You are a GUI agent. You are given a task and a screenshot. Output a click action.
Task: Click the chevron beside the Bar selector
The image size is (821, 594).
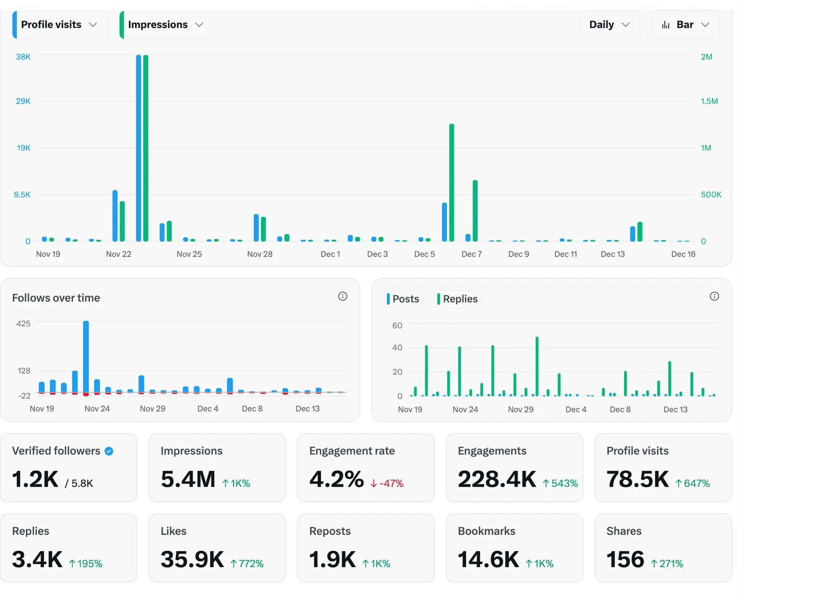tap(705, 25)
